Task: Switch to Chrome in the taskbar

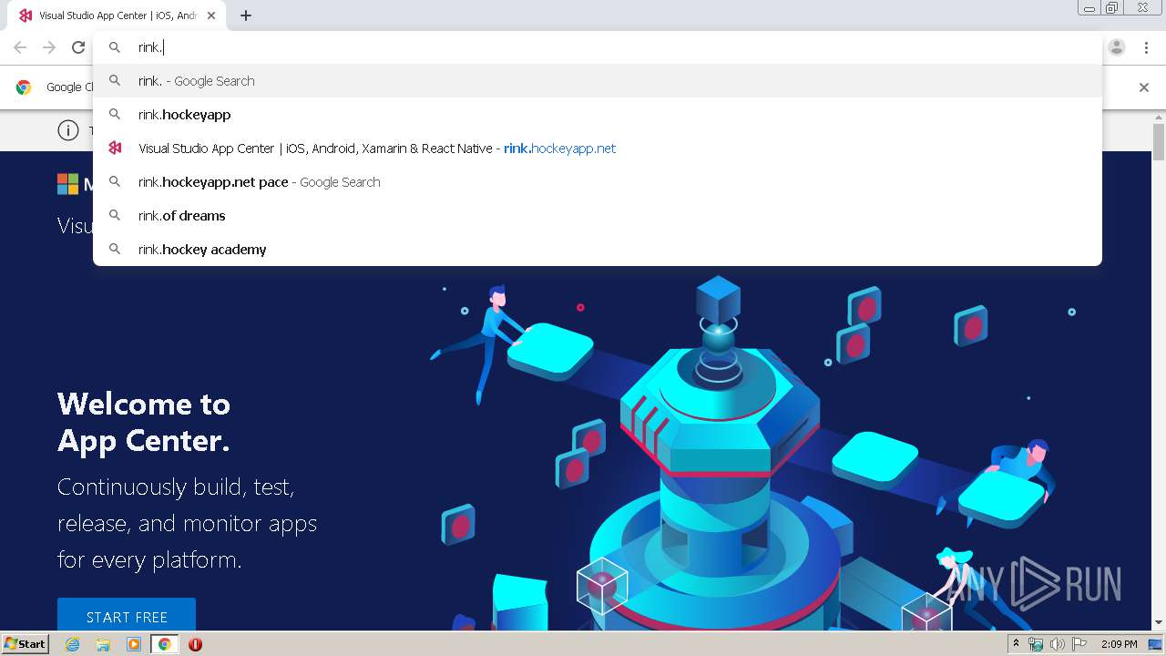Action: [164, 644]
